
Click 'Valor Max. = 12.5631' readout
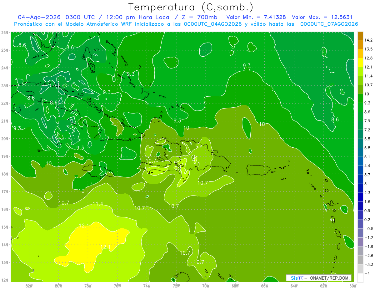click(322, 17)
